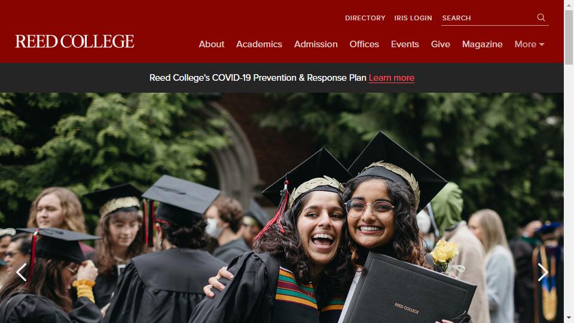Open the Offices navigation link

pyautogui.click(x=364, y=44)
